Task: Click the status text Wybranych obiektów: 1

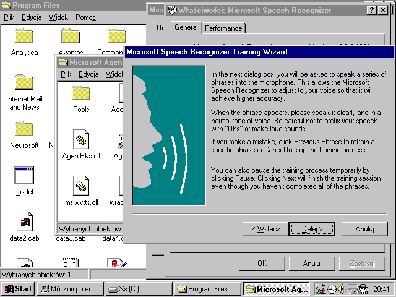Action: 37,275
